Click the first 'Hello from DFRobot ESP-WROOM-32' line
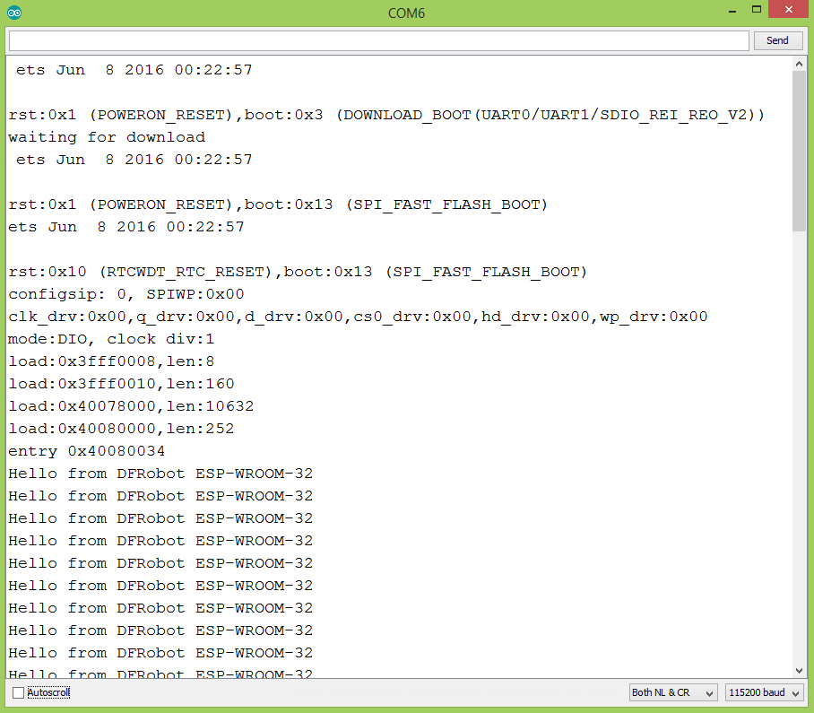 161,473
